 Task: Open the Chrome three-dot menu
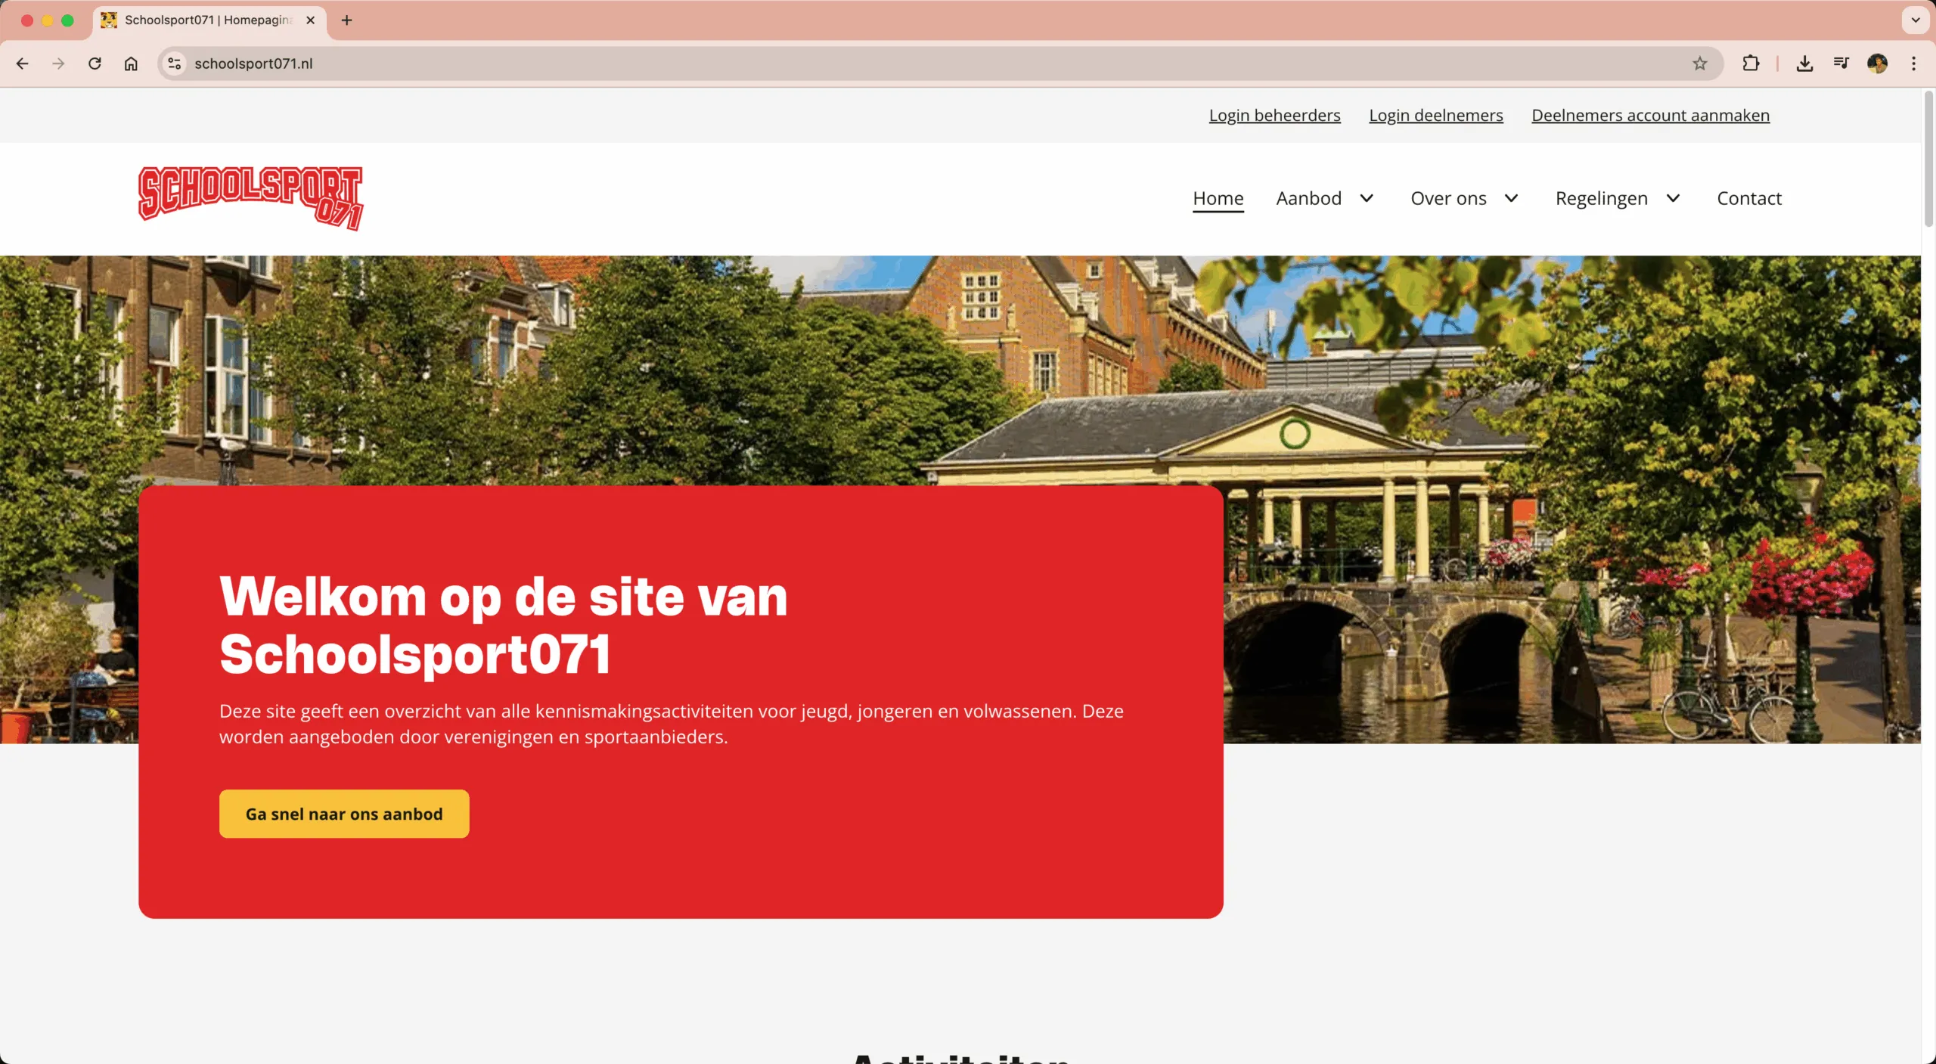point(1913,64)
